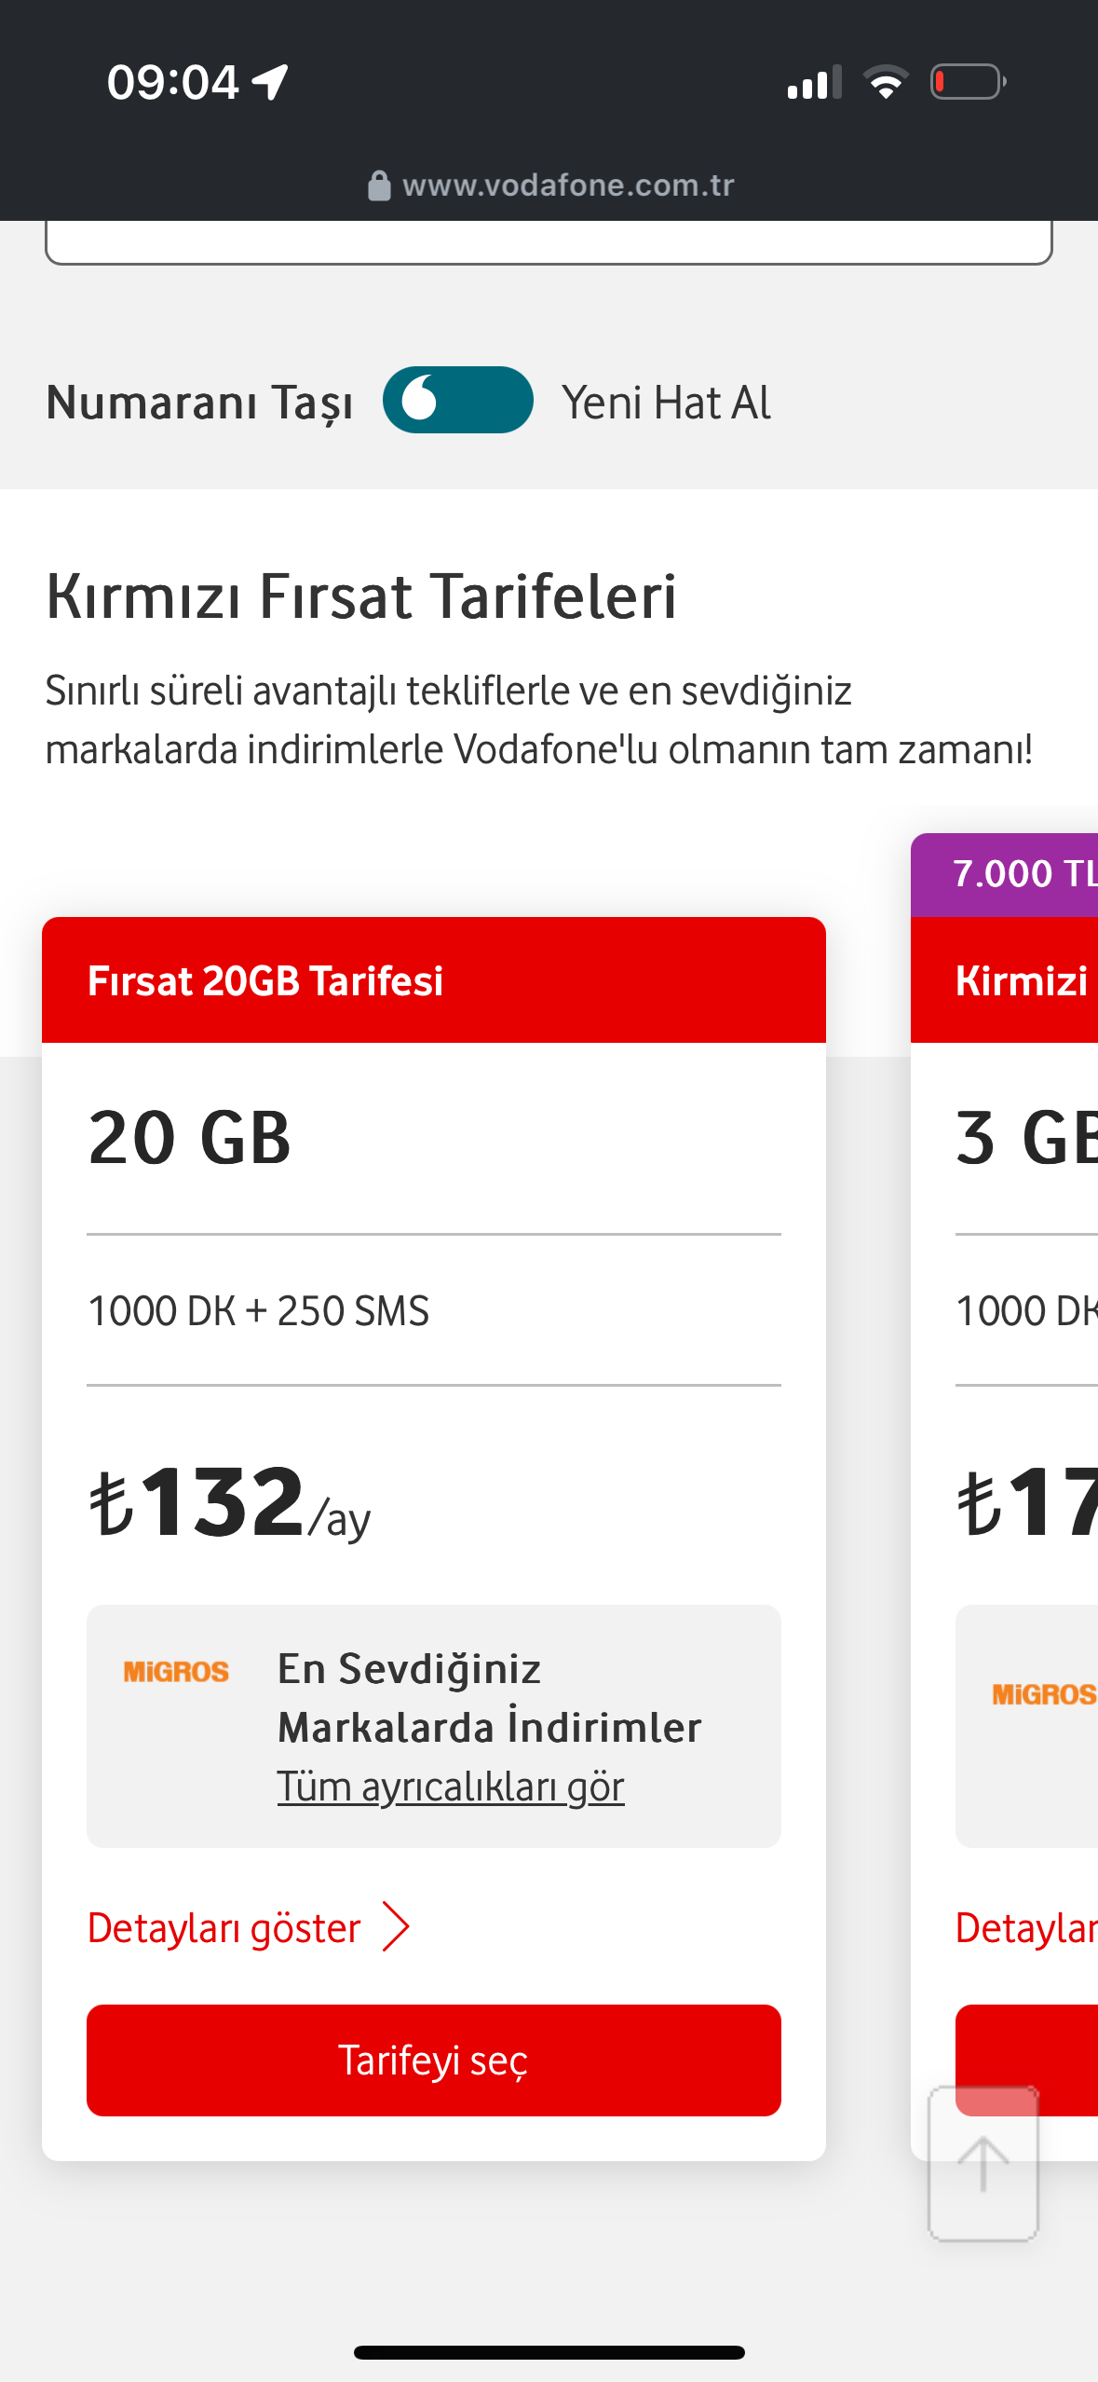Tap the Migros logo in second card
This screenshot has height=2382, width=1098.
click(x=1044, y=1694)
